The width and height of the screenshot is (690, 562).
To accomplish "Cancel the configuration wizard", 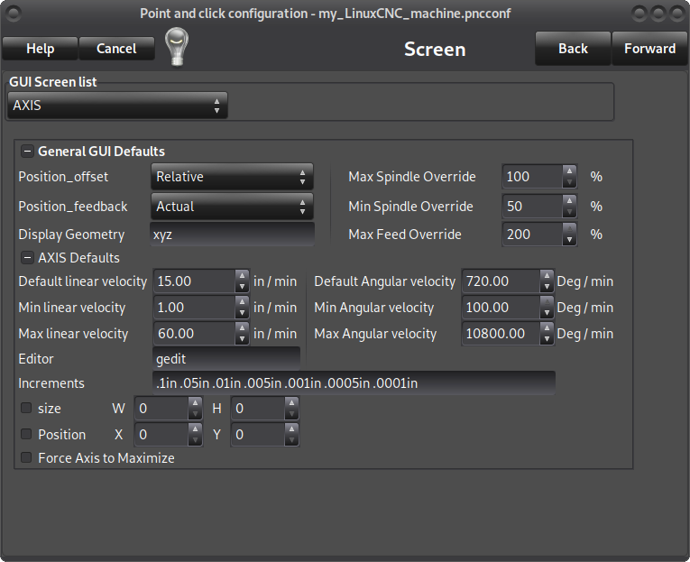I will click(x=116, y=49).
